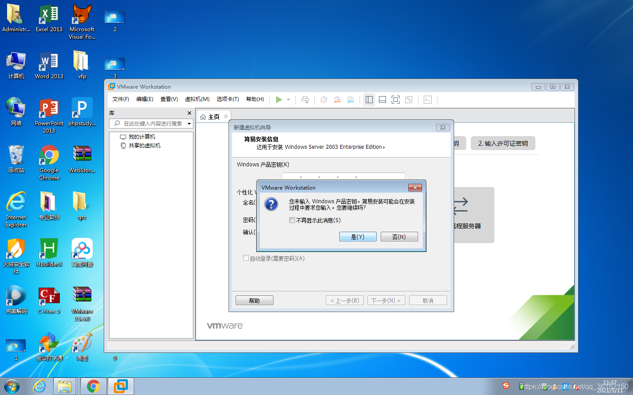Click 否(N) in the dialog
Screen dimensions: 633x395
399,237
